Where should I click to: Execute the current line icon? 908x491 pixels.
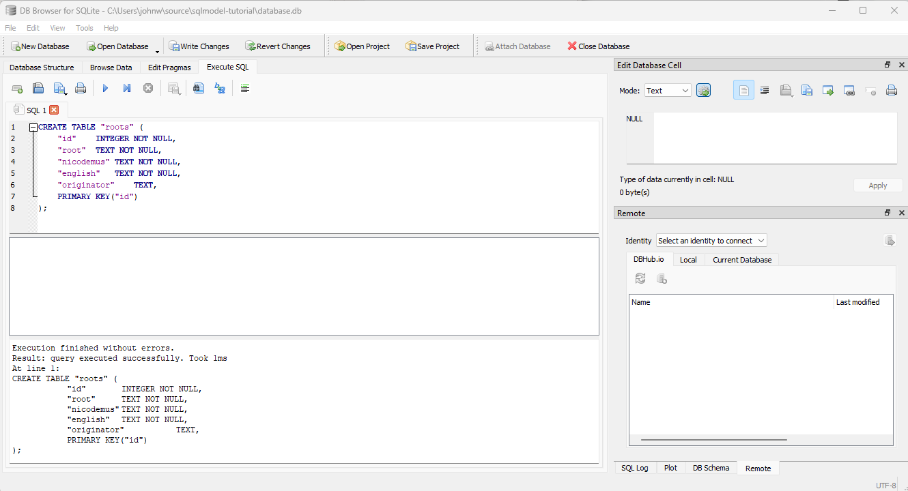(126, 87)
